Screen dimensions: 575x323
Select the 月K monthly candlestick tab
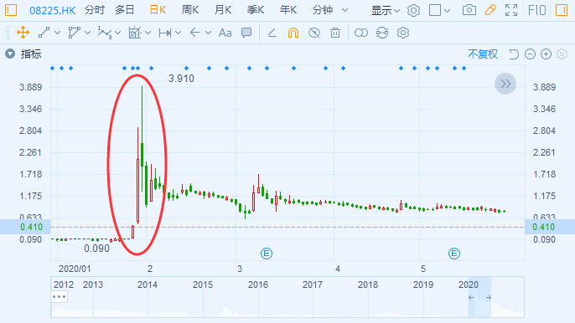223,10
